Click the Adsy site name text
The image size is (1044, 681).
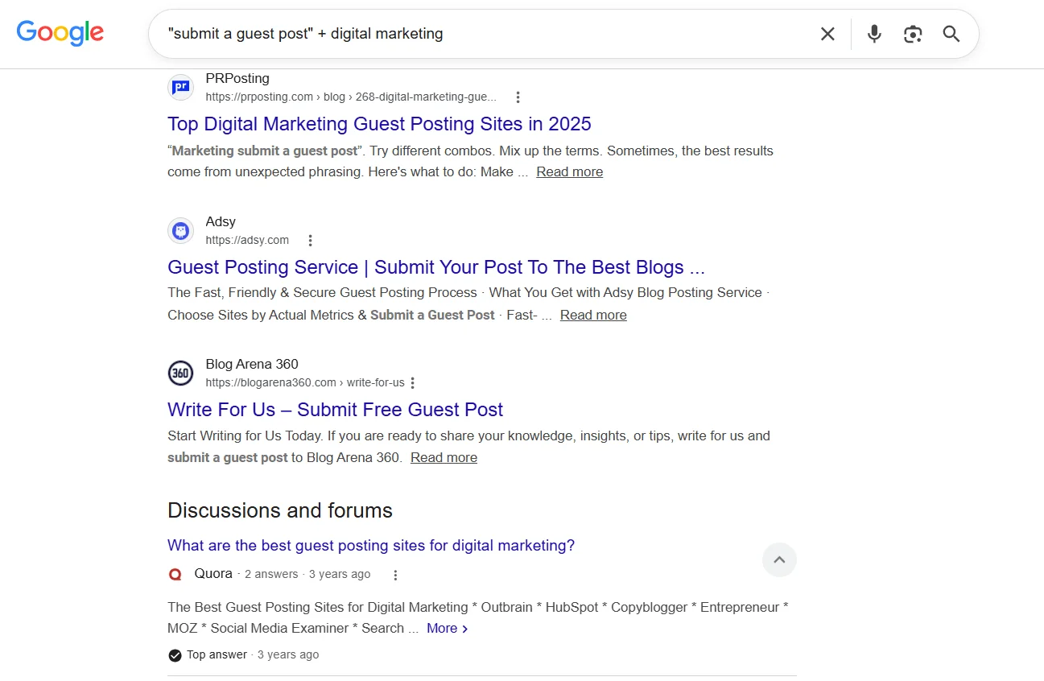click(x=221, y=221)
